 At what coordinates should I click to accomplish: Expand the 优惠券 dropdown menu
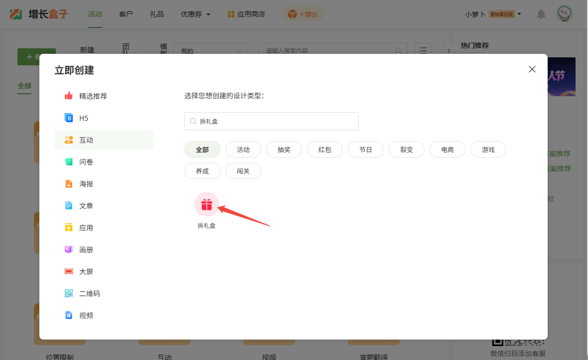(x=195, y=14)
